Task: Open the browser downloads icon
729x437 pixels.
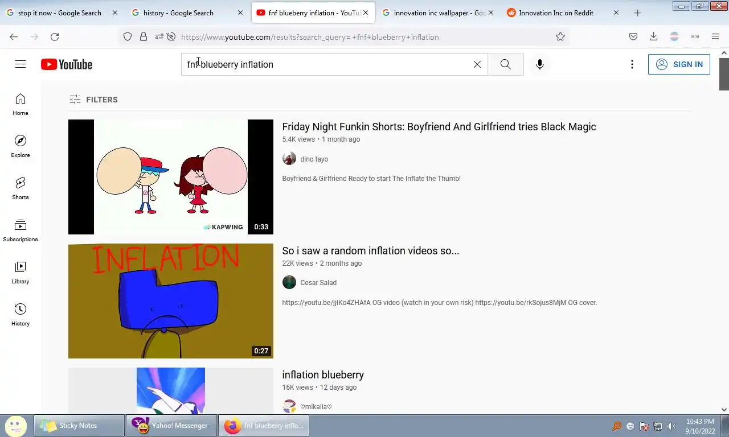Action: 654,36
